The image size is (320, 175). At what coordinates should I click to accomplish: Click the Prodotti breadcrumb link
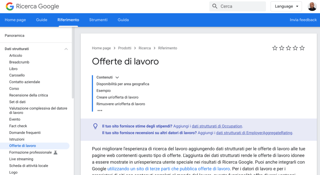pyautogui.click(x=125, y=48)
